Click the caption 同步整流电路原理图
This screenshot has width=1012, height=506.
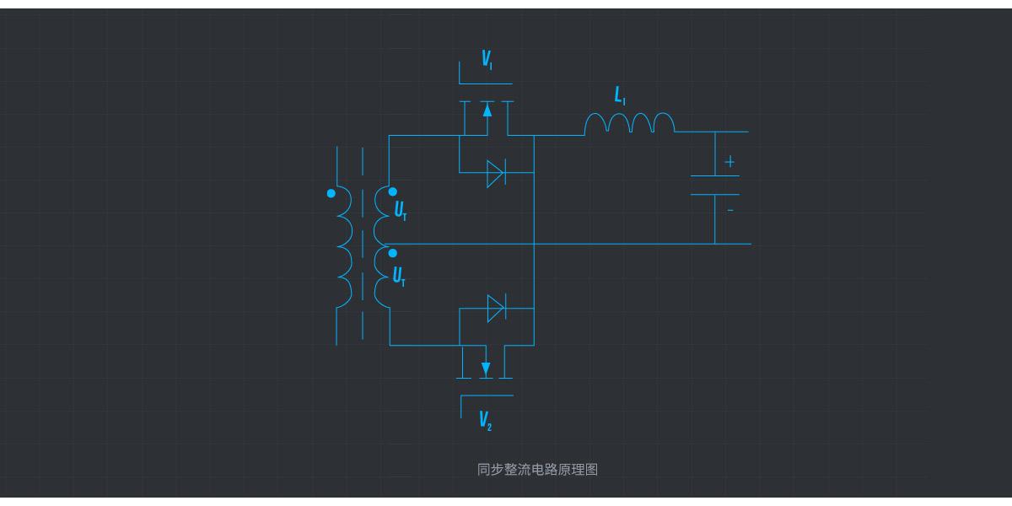pos(537,470)
